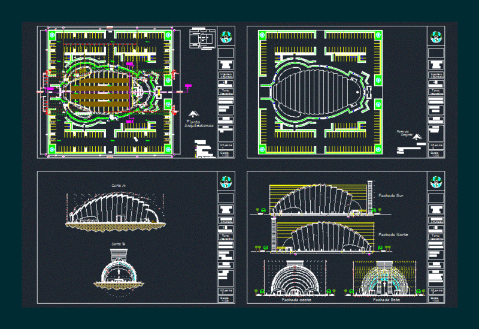Click the Escala cell on the facades sheet

pos(436,299)
